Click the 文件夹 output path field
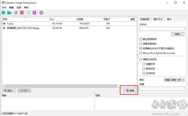This screenshot has width=188, height=116. (x=162, y=29)
